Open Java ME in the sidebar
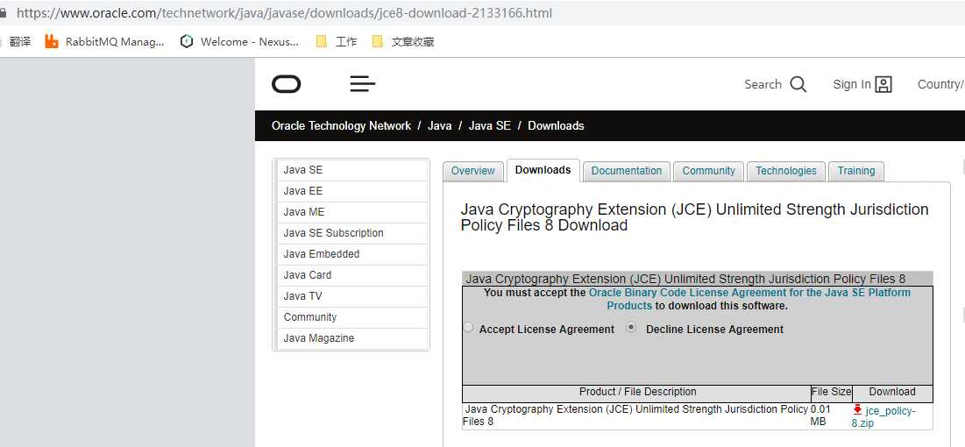Viewport: 965px width, 447px height. tap(352, 212)
